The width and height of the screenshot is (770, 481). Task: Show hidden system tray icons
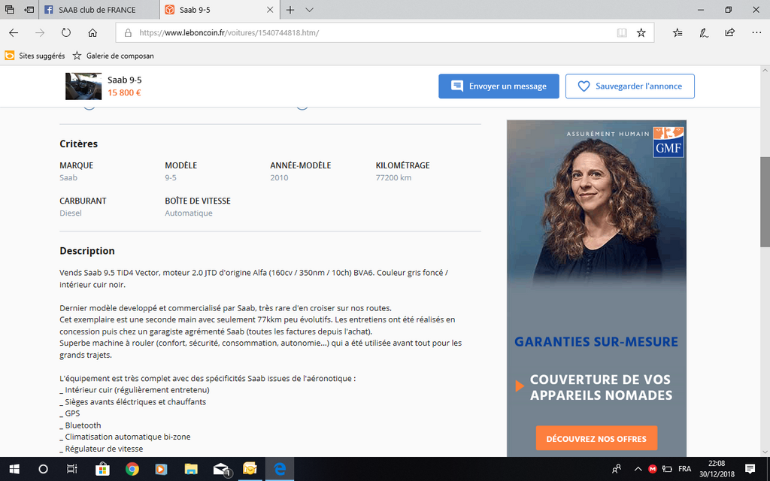click(638, 469)
